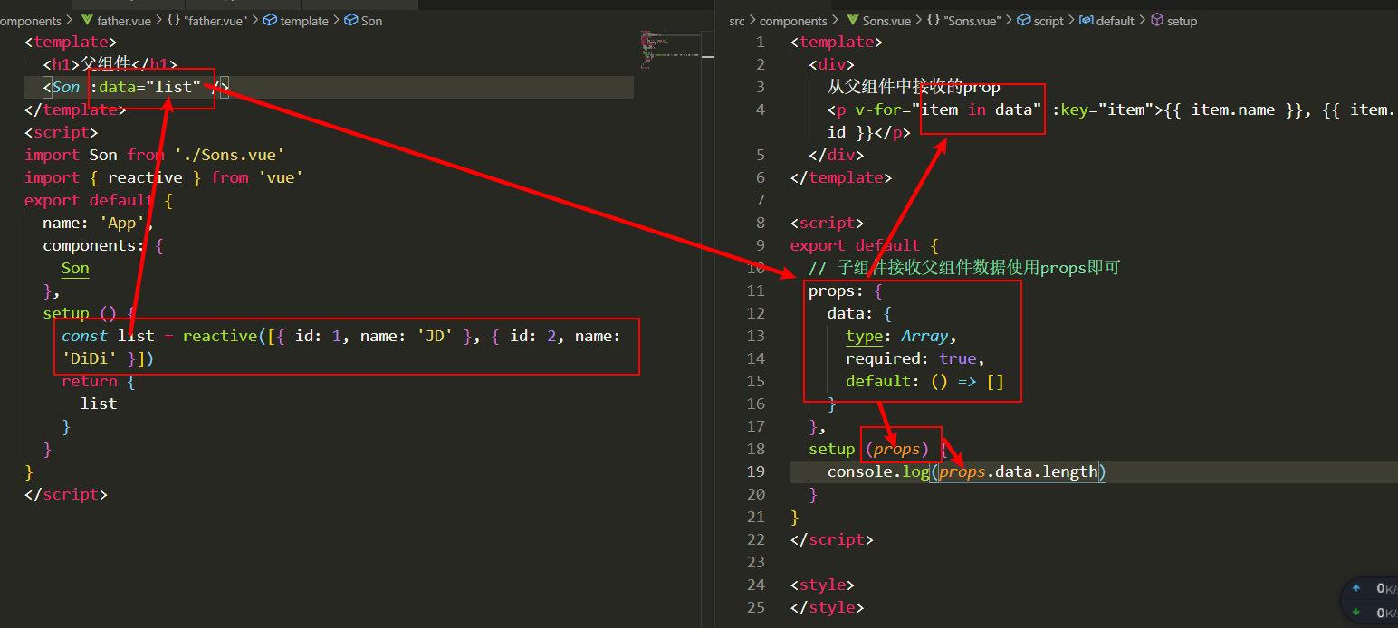This screenshot has height=628, width=1398.
Task: Click the Vue icon beside Sons.vue breadcrumb
Action: pyautogui.click(x=855, y=20)
